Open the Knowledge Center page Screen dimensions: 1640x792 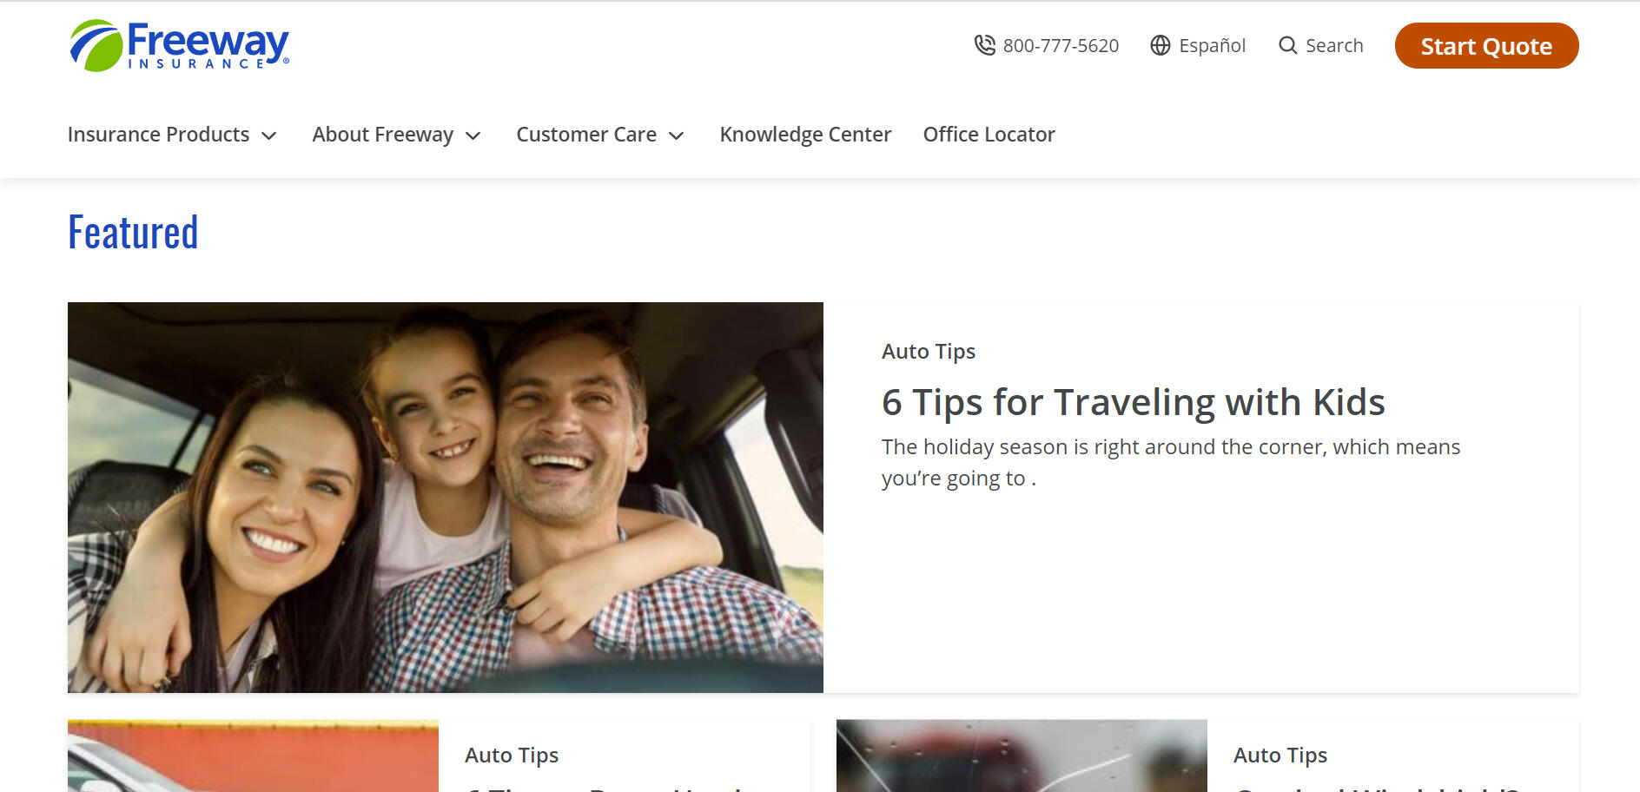805,135
